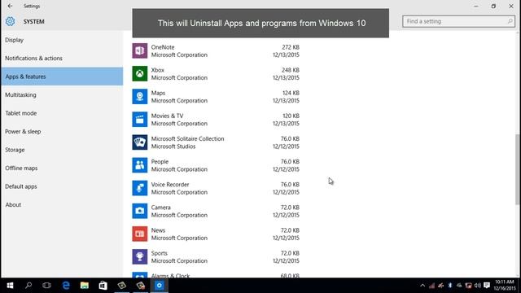The height and width of the screenshot is (293, 521).
Task: Open Notifications & actions section
Action: click(62, 58)
